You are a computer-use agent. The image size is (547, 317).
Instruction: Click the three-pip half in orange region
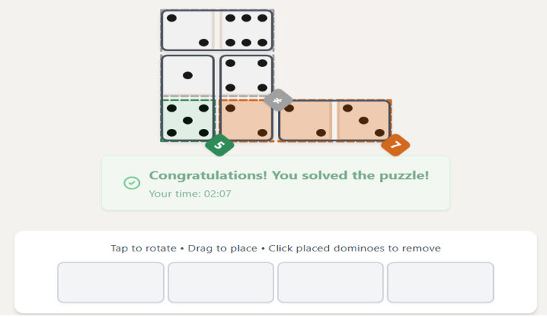364,120
